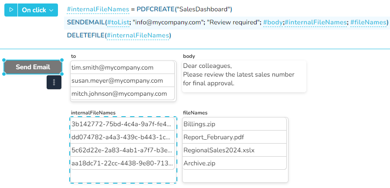The image size is (390, 188).
Task: Click the SENDEMAIL function name
Action: coord(86,22)
